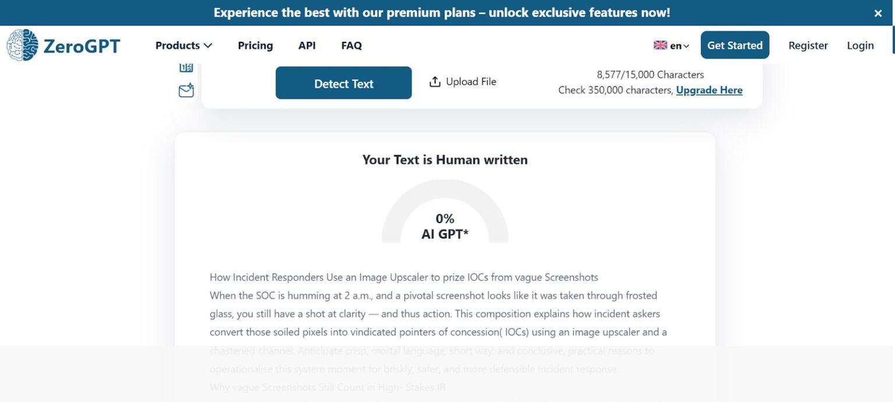
Task: Open the Register page
Action: point(808,45)
